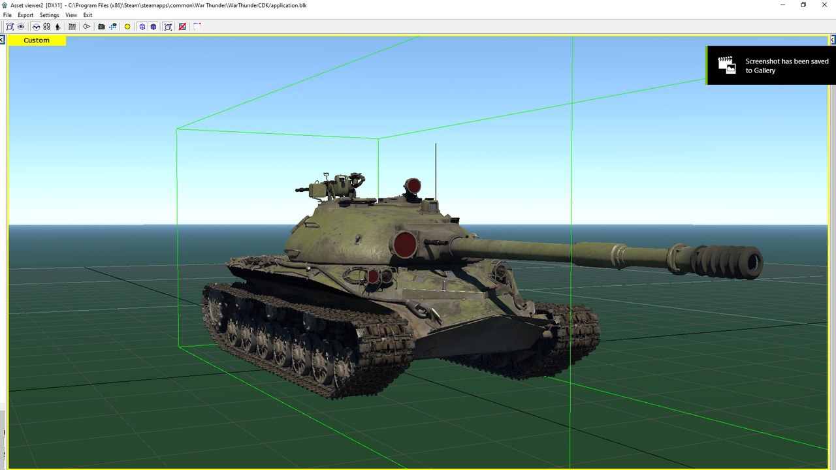Click the tank's main gun muzzle brake
Screen dimensions: 836x470
click(727, 262)
